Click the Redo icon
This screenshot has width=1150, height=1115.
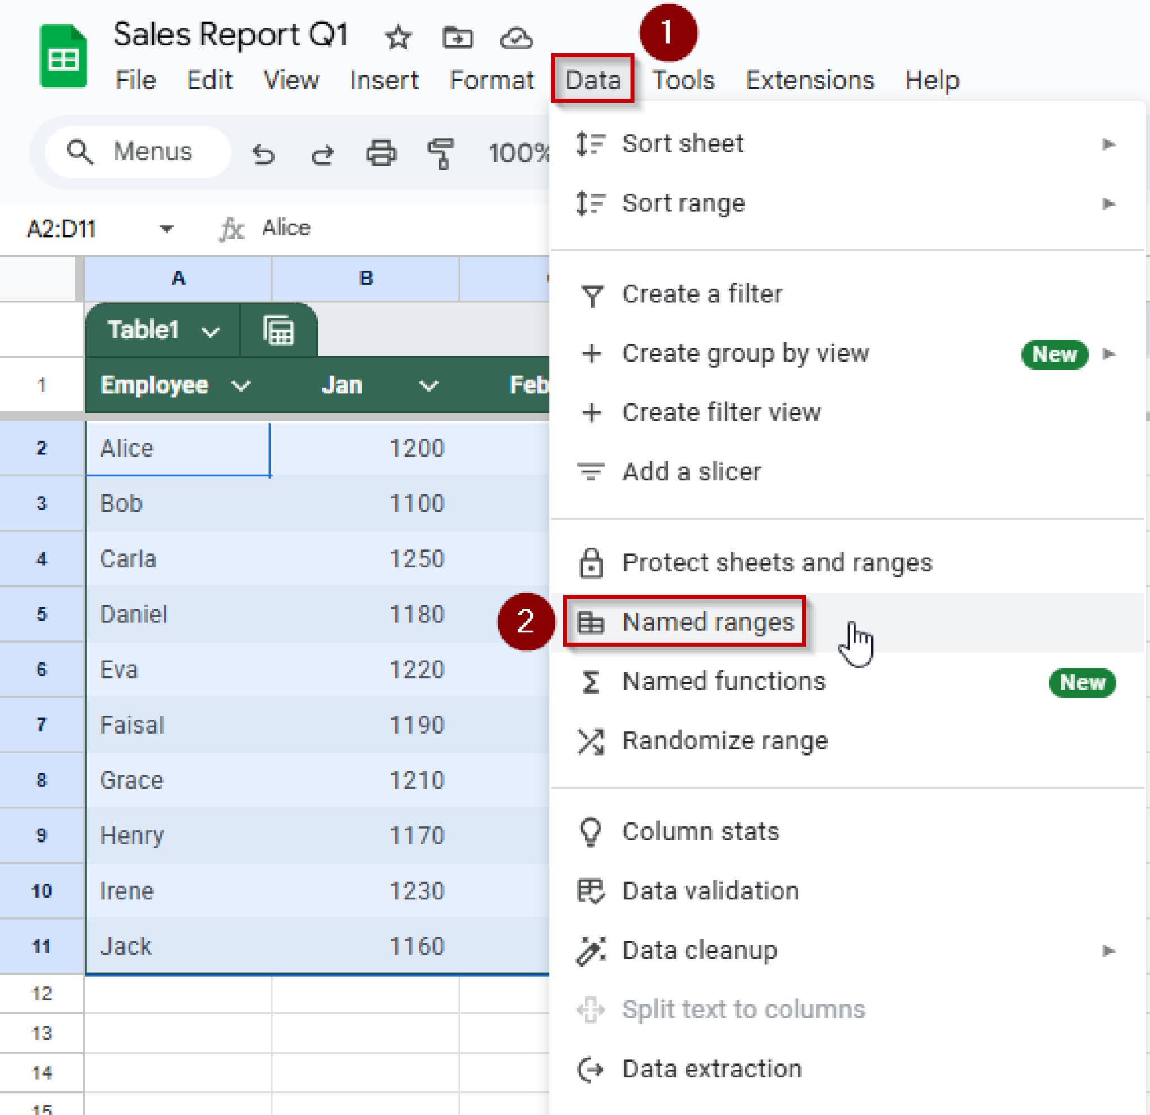(323, 153)
